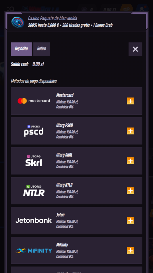Select the Depósito tab
The height and width of the screenshot is (273, 153).
point(21,49)
